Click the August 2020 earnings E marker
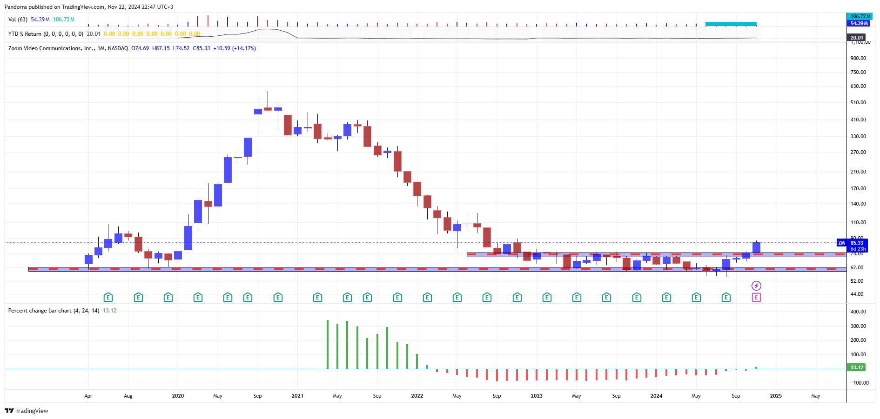Viewport: 880px width, 419px height. [248, 297]
